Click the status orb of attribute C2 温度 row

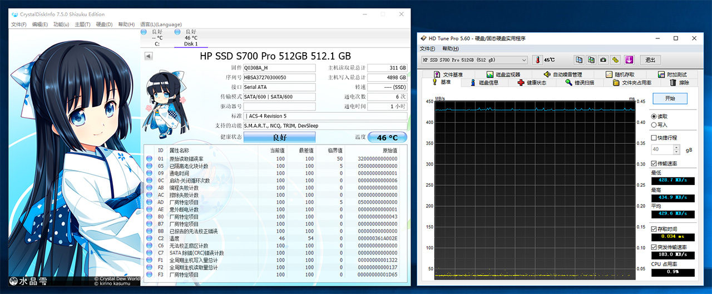click(149, 238)
